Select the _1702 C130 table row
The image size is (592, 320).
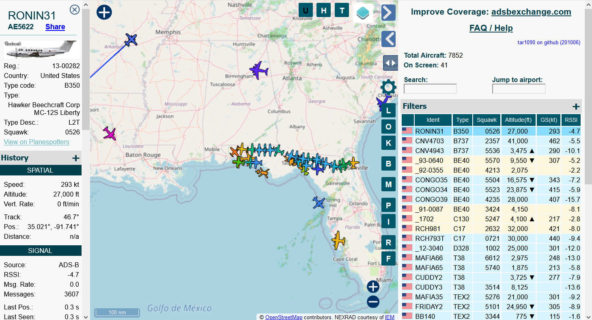(491, 219)
